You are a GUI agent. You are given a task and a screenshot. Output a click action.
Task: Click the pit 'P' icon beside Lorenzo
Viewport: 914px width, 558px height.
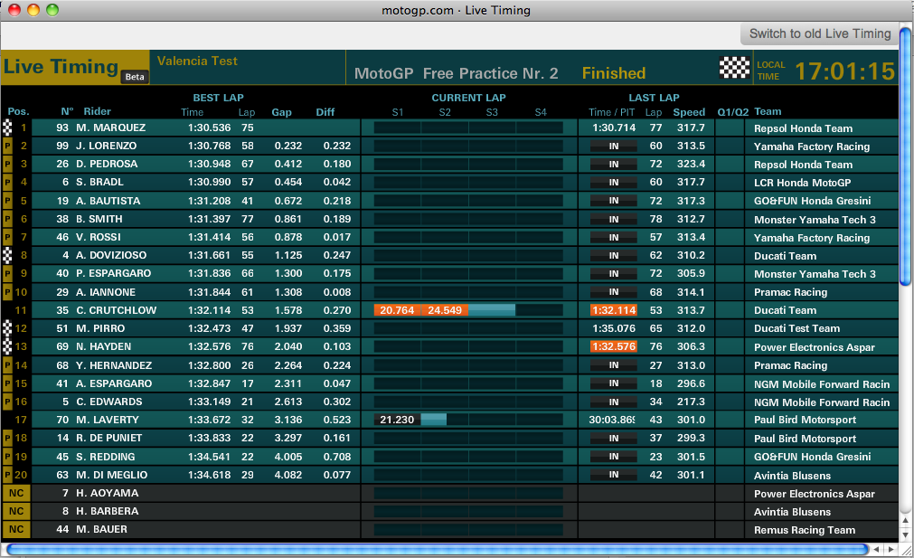8,147
